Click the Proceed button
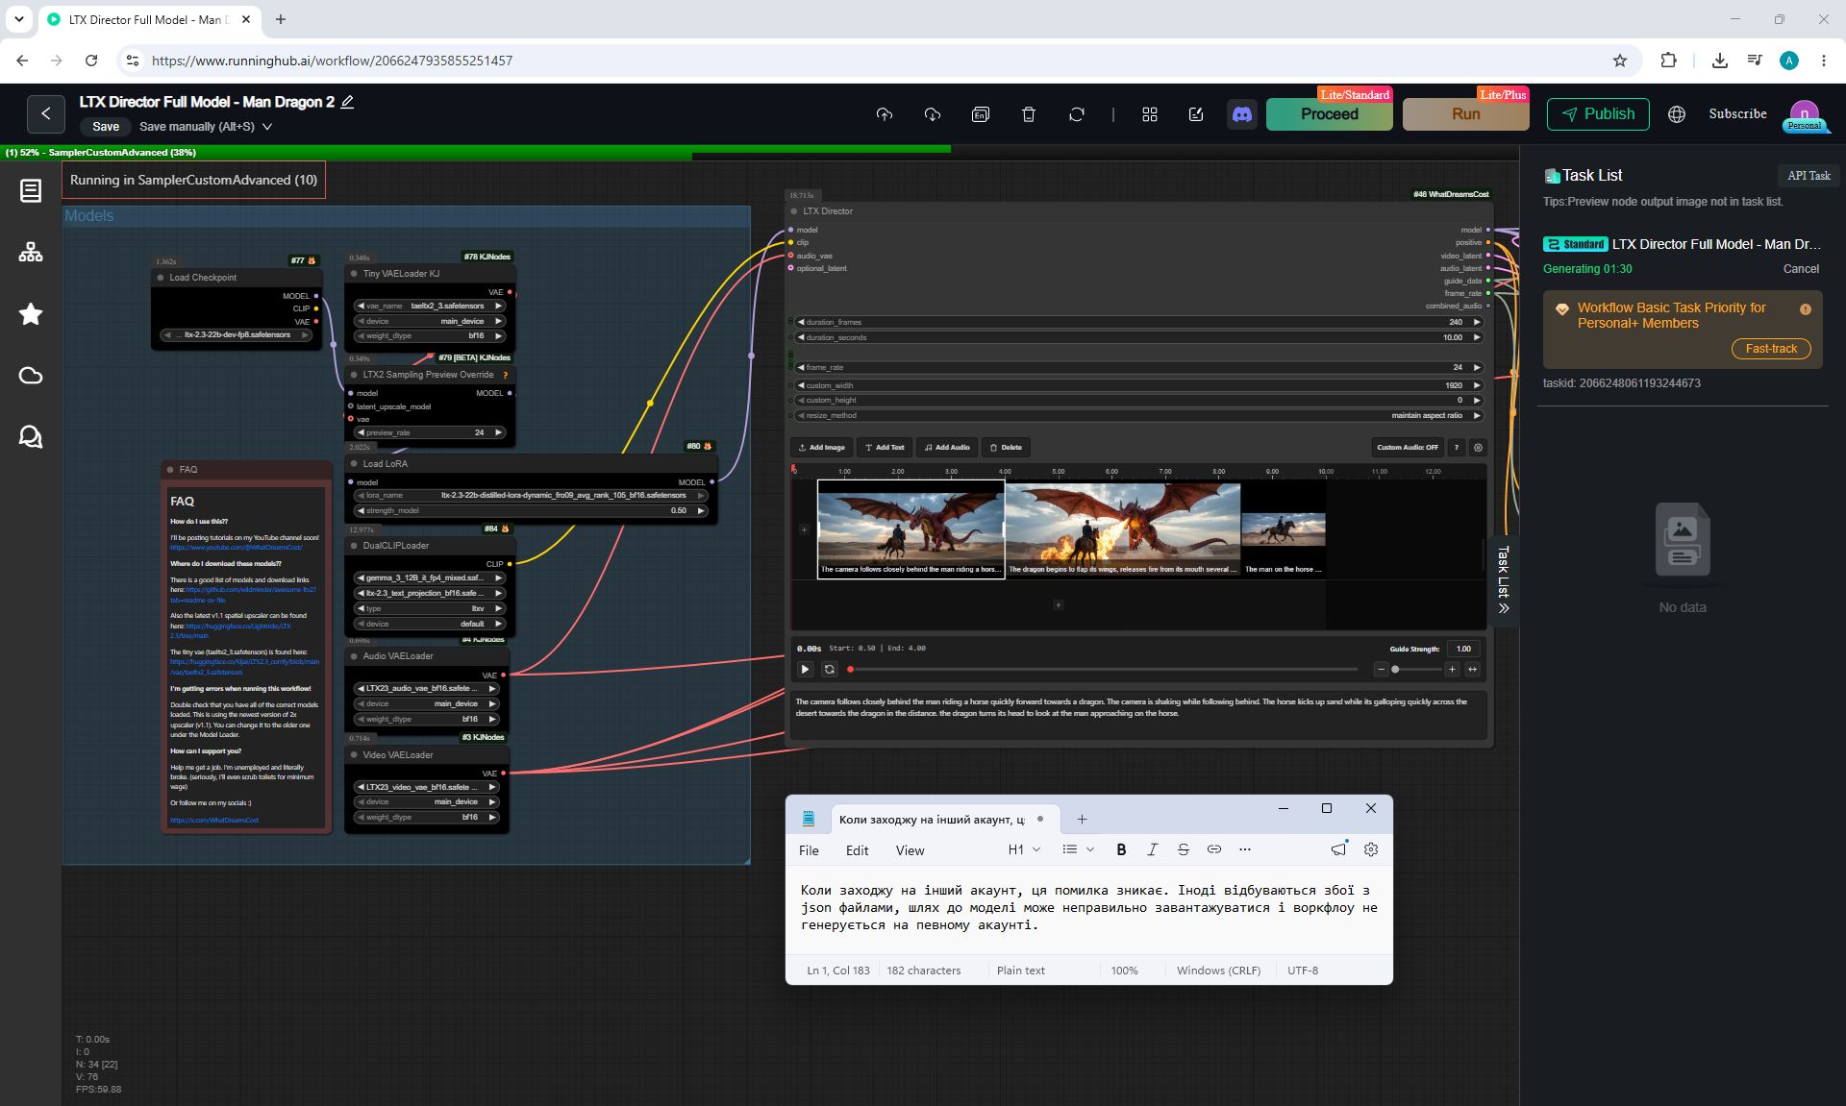This screenshot has height=1106, width=1846. click(x=1330, y=114)
